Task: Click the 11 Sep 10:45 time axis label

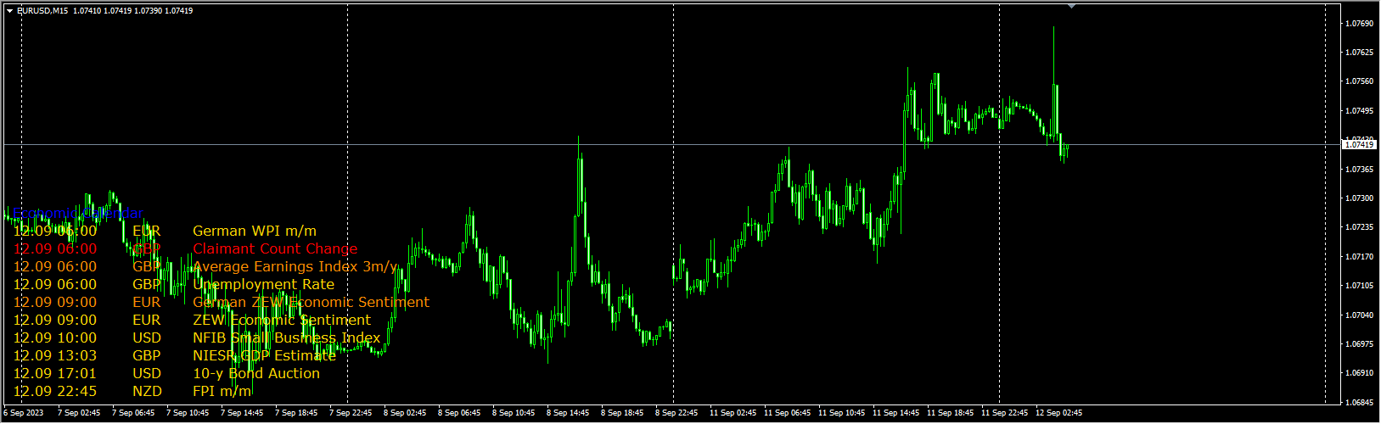Action: [842, 413]
